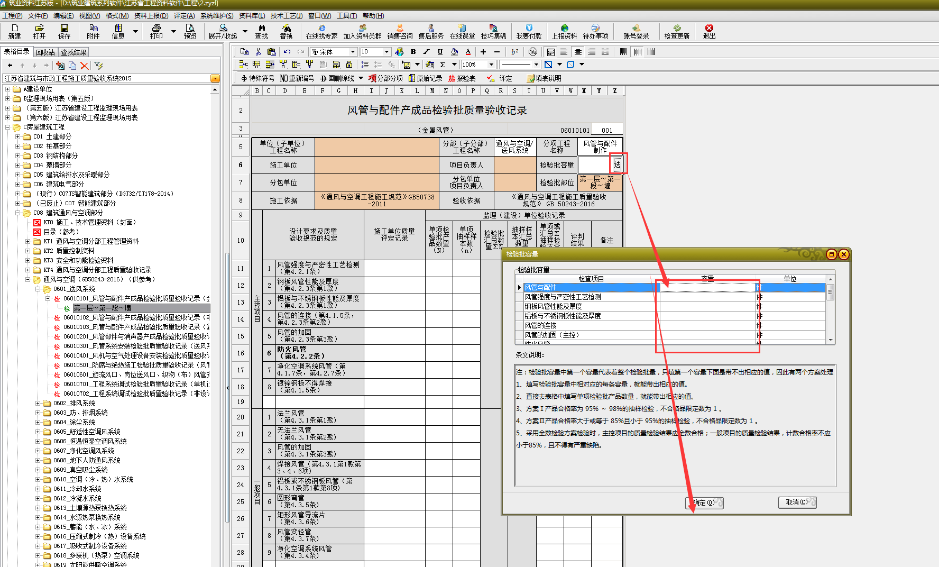Exit the program via 退出 icon
Viewport: 939px width, 567px height.
[x=709, y=31]
